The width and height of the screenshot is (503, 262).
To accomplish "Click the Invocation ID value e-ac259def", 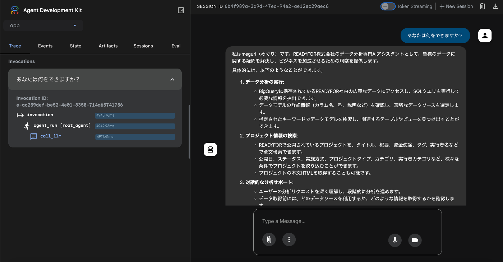I will point(70,105).
